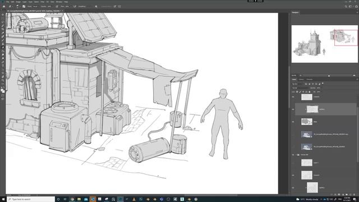
Task: Select the highlighted Eraser tool
Action: [x=3, y=47]
